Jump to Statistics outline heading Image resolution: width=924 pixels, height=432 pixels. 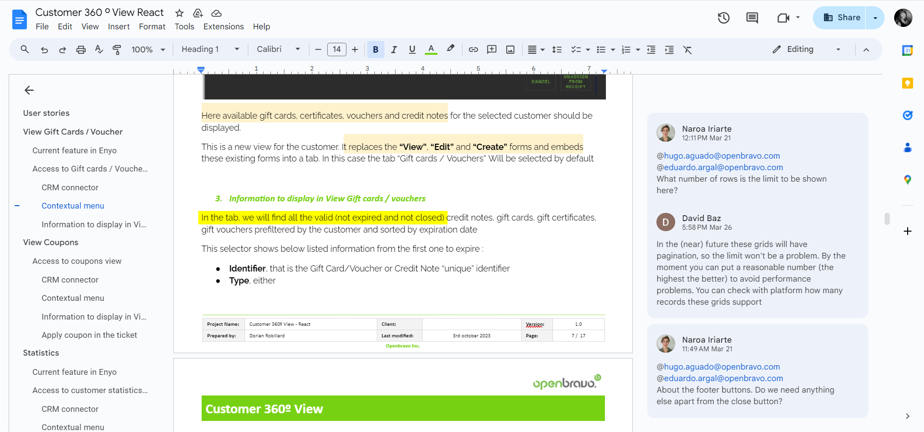[41, 353]
